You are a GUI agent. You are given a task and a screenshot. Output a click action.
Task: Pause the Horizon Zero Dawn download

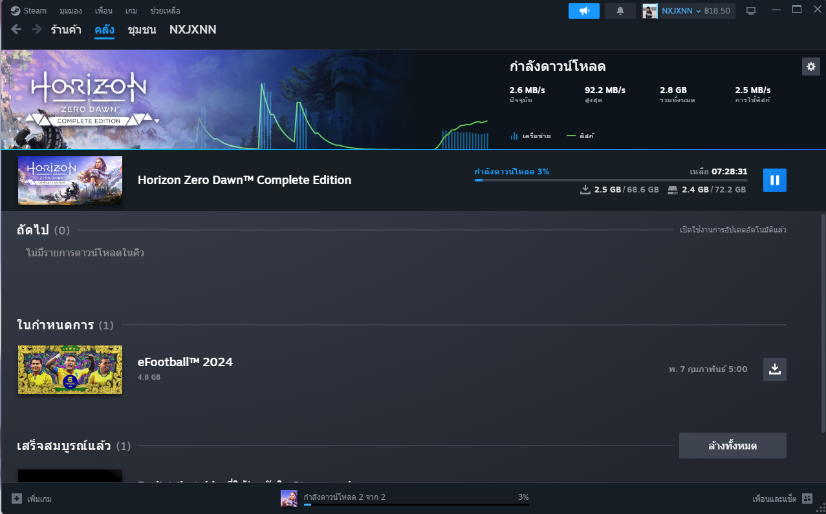click(x=775, y=180)
